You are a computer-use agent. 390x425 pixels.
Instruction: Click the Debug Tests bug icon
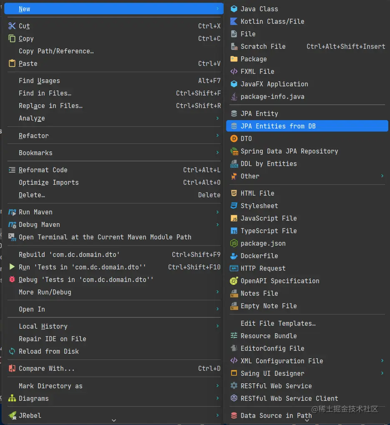pyautogui.click(x=12, y=279)
